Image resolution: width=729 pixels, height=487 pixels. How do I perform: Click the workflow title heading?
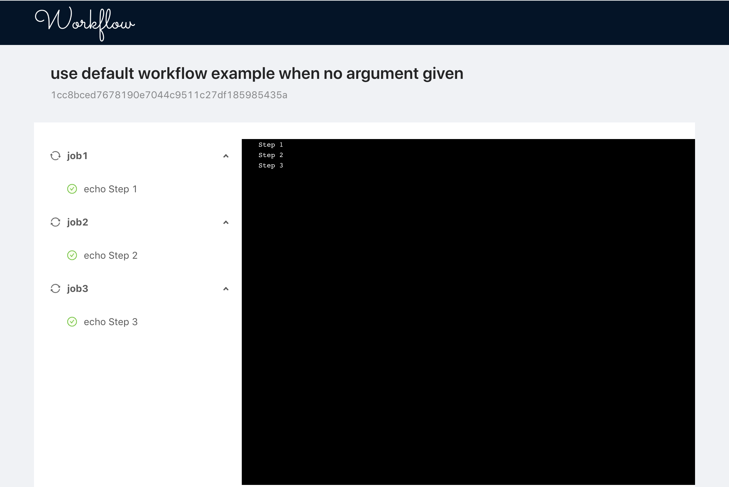tap(257, 73)
